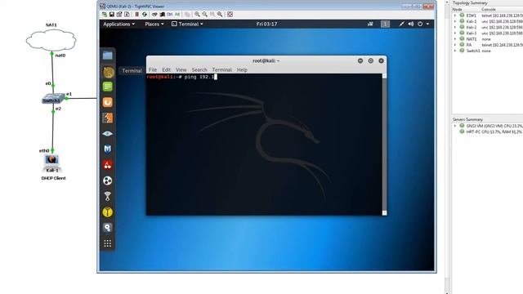This screenshot has height=294, width=523.
Task: Show the connection info icon
Action: 127,15
